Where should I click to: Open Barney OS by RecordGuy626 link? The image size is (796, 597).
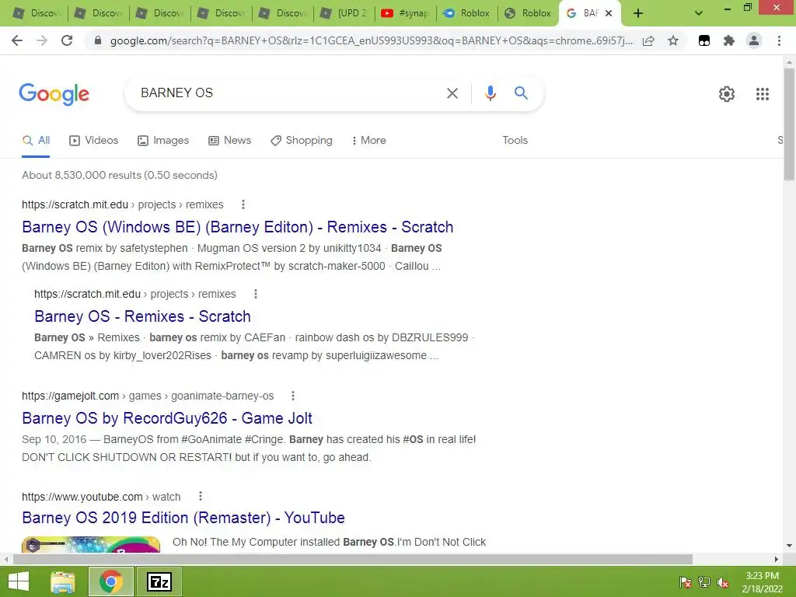point(167,417)
